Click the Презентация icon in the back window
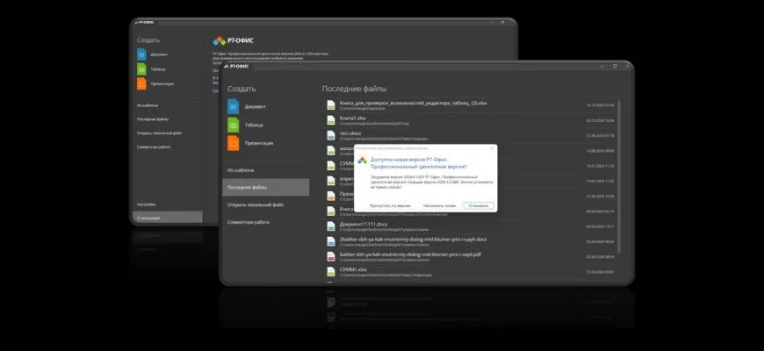This screenshot has width=764, height=351. coord(141,83)
